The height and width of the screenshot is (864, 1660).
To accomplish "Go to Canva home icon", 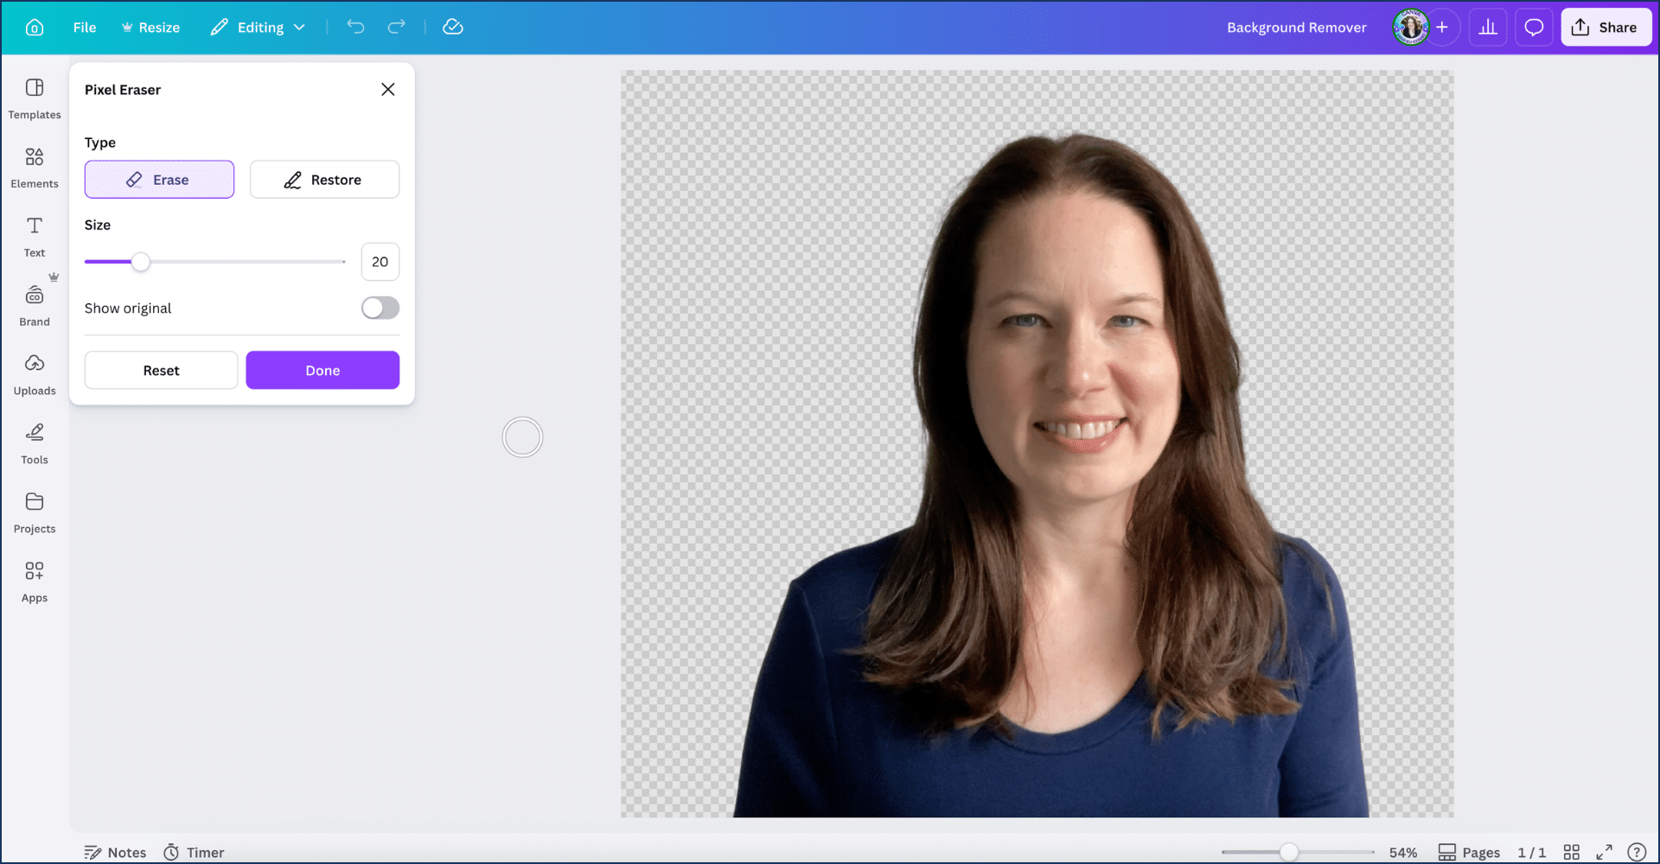I will (35, 28).
